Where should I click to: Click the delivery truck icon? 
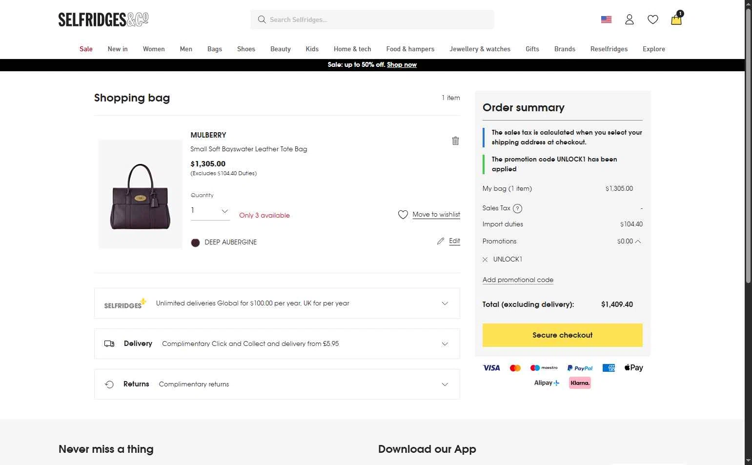point(109,344)
